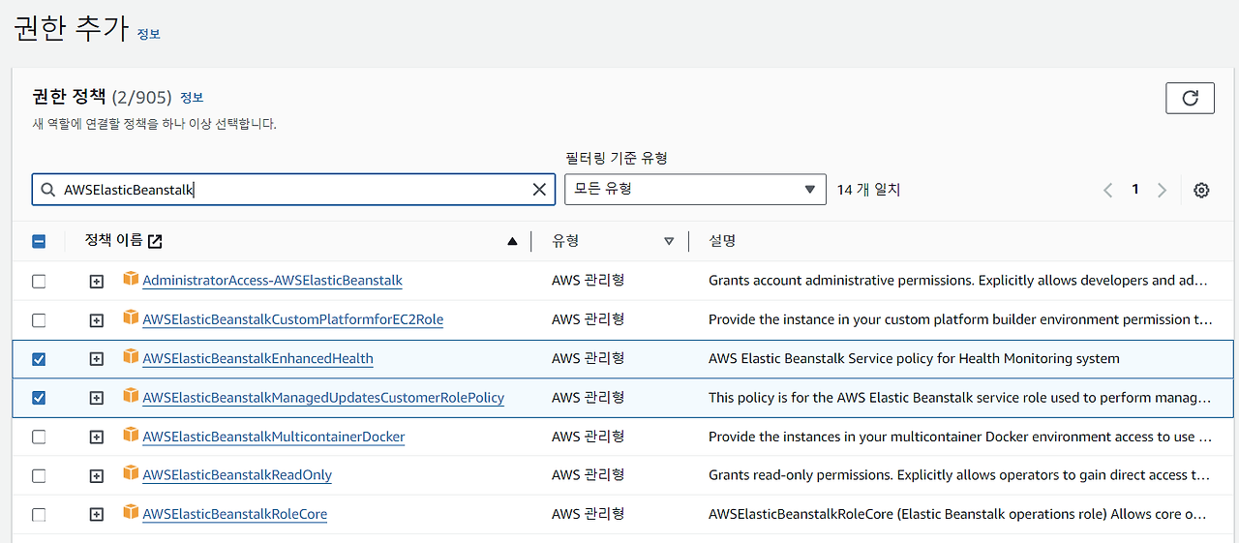
Task: Click description 'Provide the instance in your custom platform'
Action: pos(960,319)
